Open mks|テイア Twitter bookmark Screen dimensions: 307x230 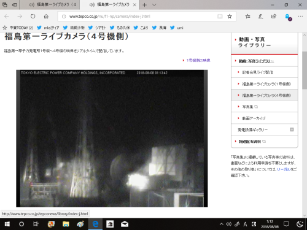pyautogui.click(x=48, y=28)
